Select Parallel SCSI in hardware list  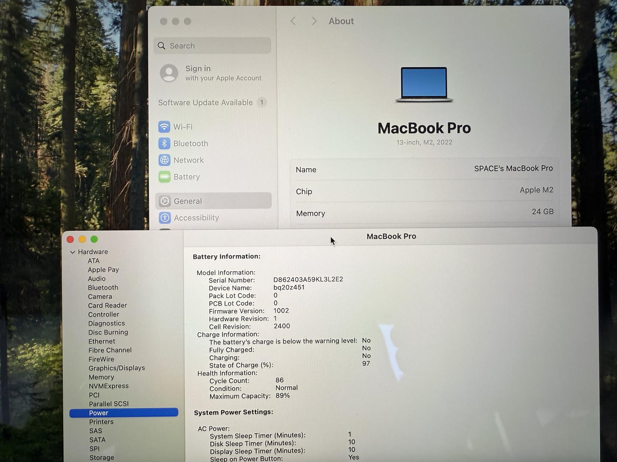coord(108,404)
